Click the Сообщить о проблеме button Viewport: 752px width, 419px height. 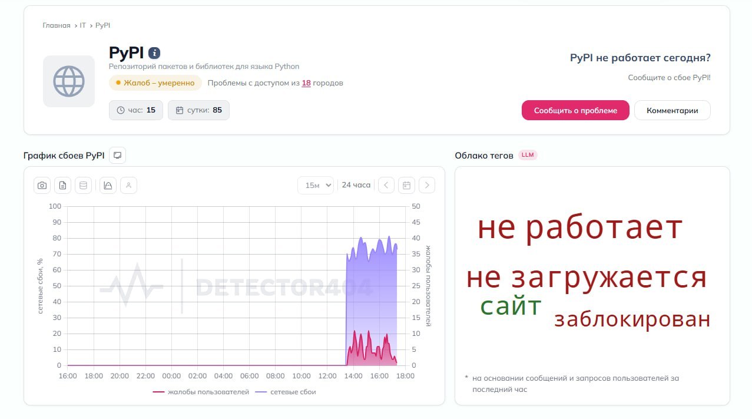575,110
